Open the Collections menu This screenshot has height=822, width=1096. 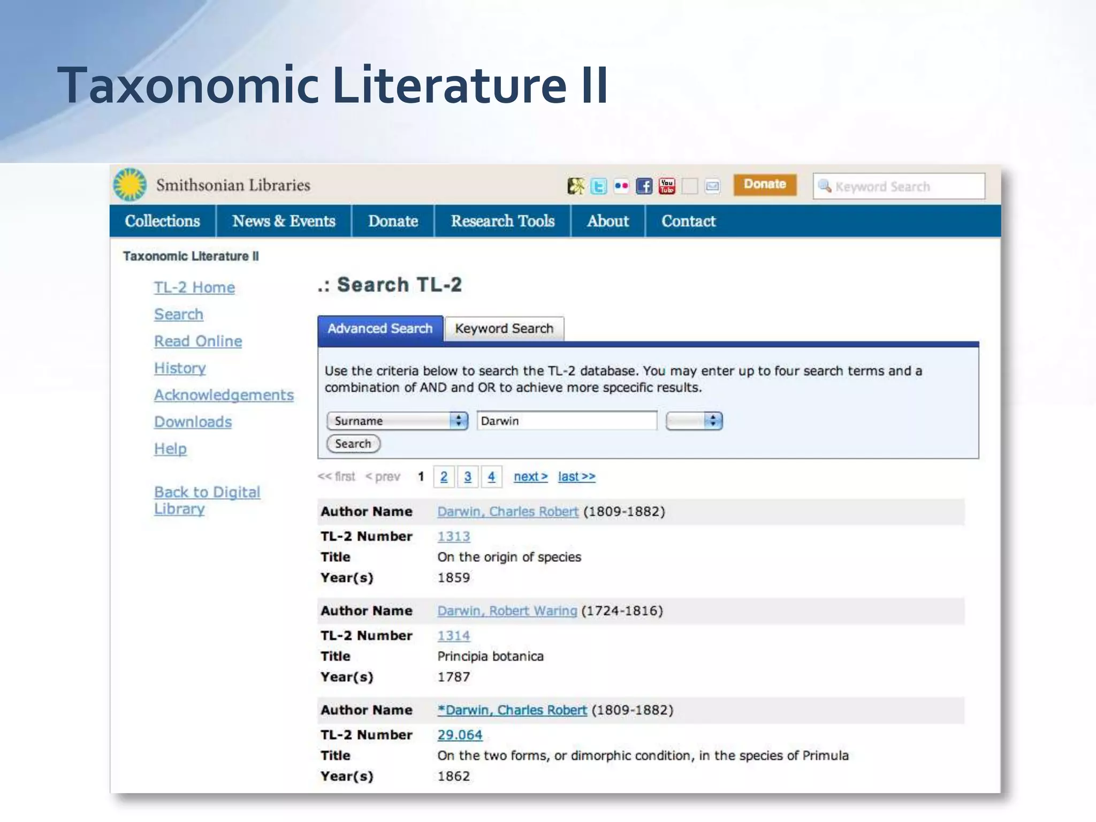pyautogui.click(x=162, y=221)
